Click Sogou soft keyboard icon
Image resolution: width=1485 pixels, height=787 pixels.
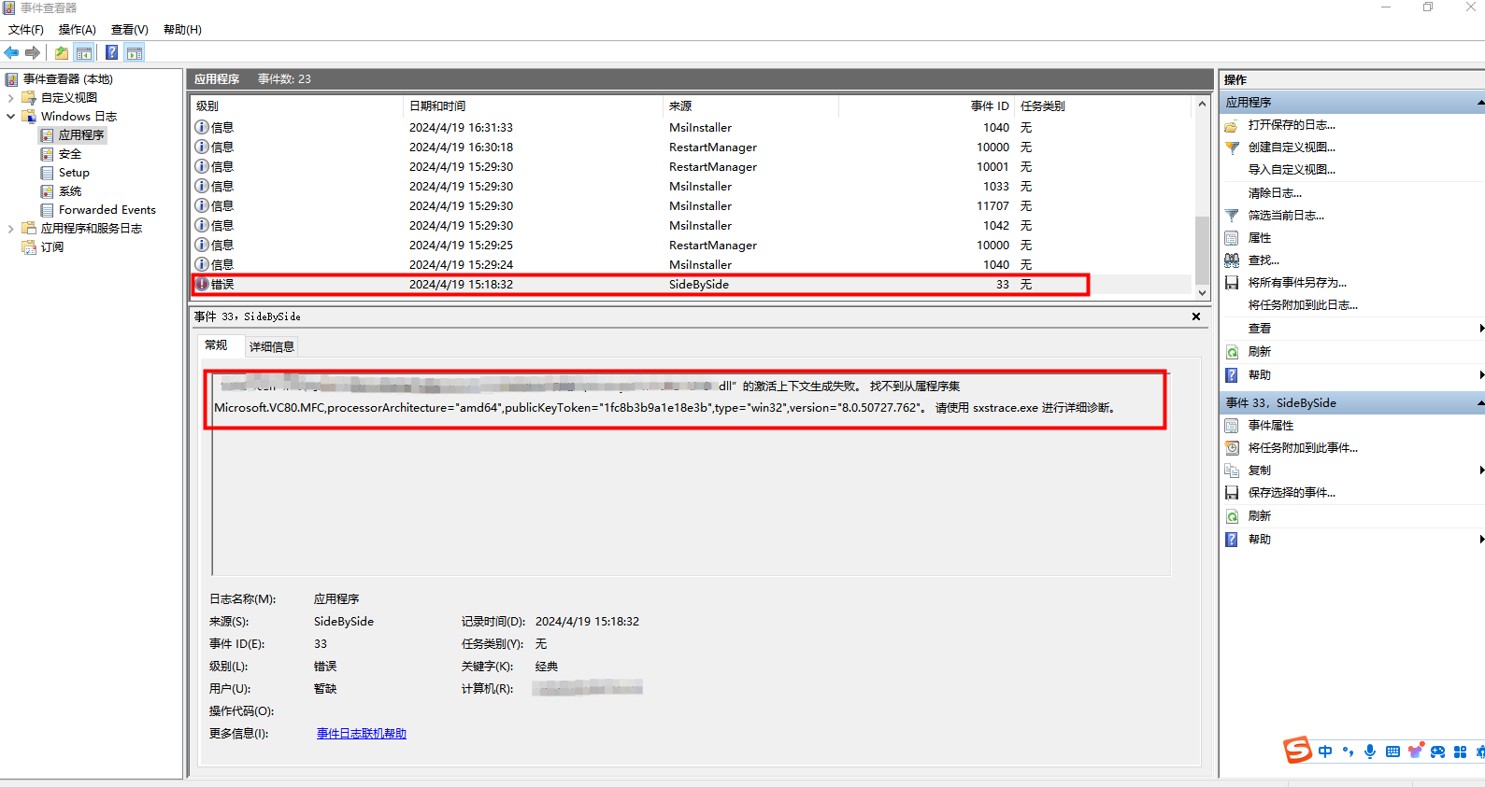pyautogui.click(x=1392, y=752)
